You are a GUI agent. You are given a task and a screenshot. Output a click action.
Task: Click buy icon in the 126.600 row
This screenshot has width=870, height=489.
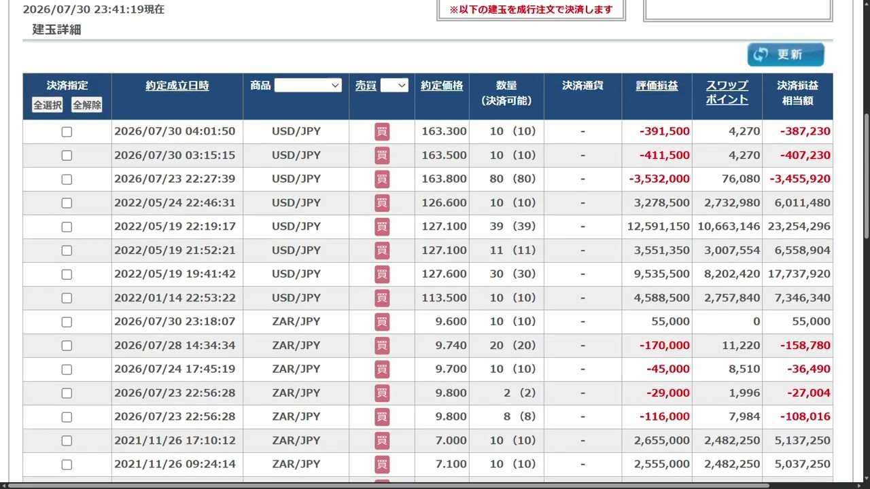pos(382,203)
